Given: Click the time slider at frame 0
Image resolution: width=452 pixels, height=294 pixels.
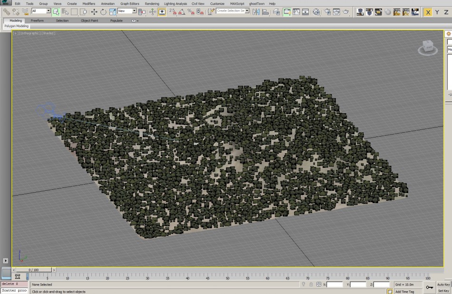Looking at the screenshot, I should coord(32,270).
